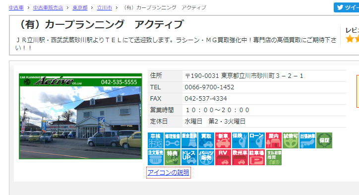Click the 修理整備 wrench icon
The image size is (359, 195).
[x=173, y=140]
